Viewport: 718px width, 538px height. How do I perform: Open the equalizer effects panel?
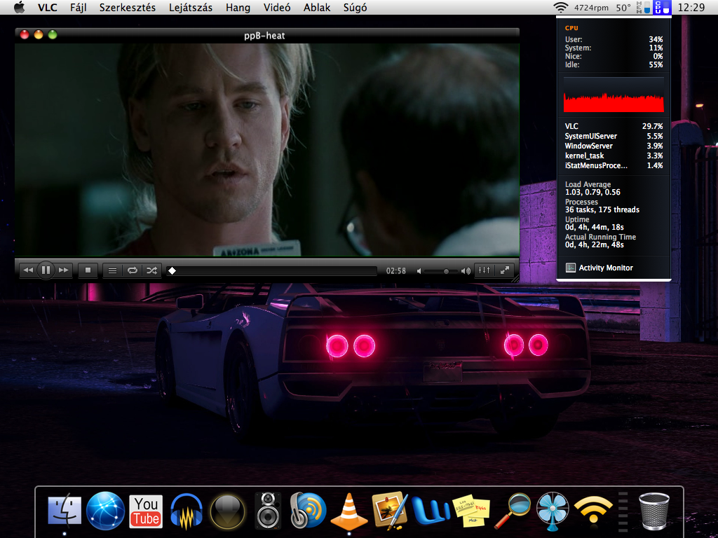click(484, 270)
